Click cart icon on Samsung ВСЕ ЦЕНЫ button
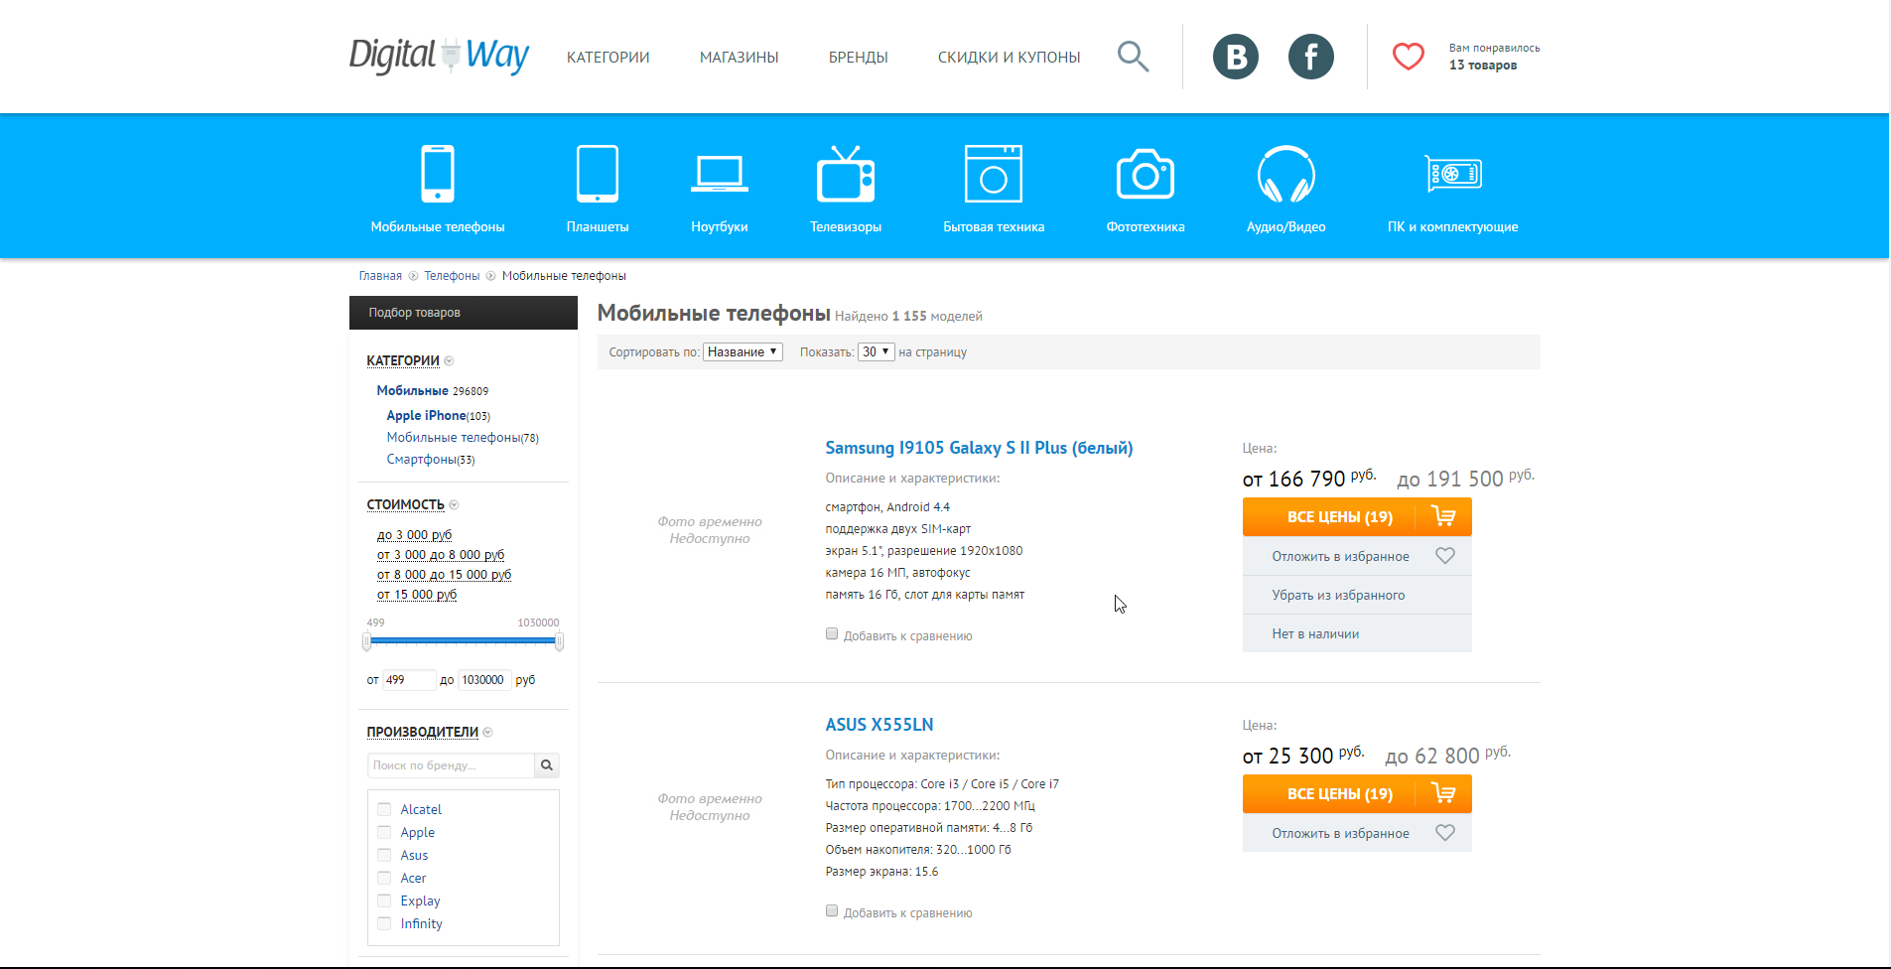 [x=1443, y=516]
